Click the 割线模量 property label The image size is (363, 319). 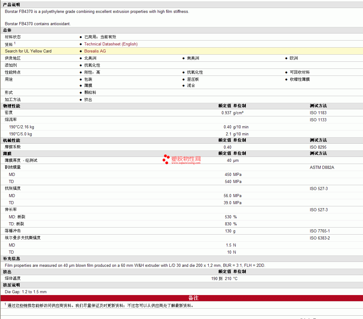(x=13, y=168)
